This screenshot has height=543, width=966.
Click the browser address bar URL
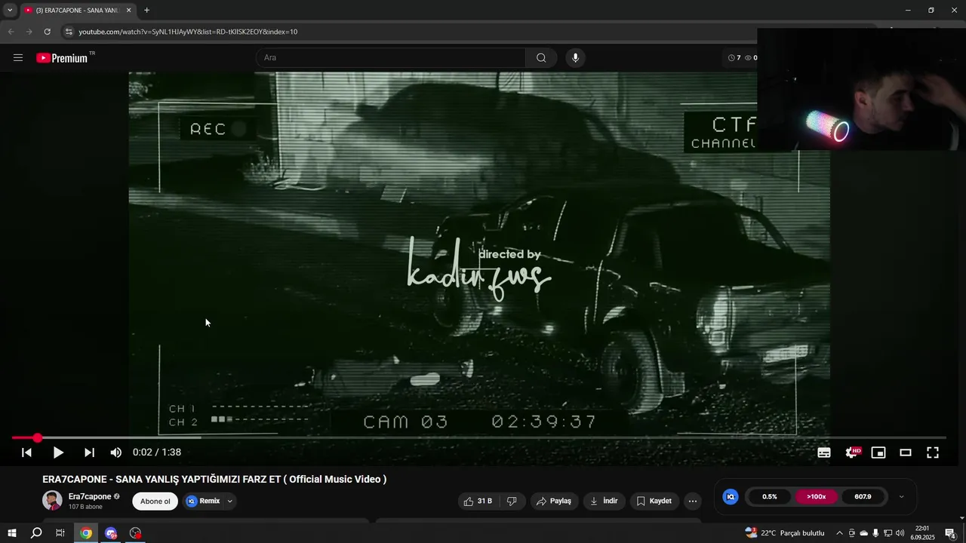point(188,32)
